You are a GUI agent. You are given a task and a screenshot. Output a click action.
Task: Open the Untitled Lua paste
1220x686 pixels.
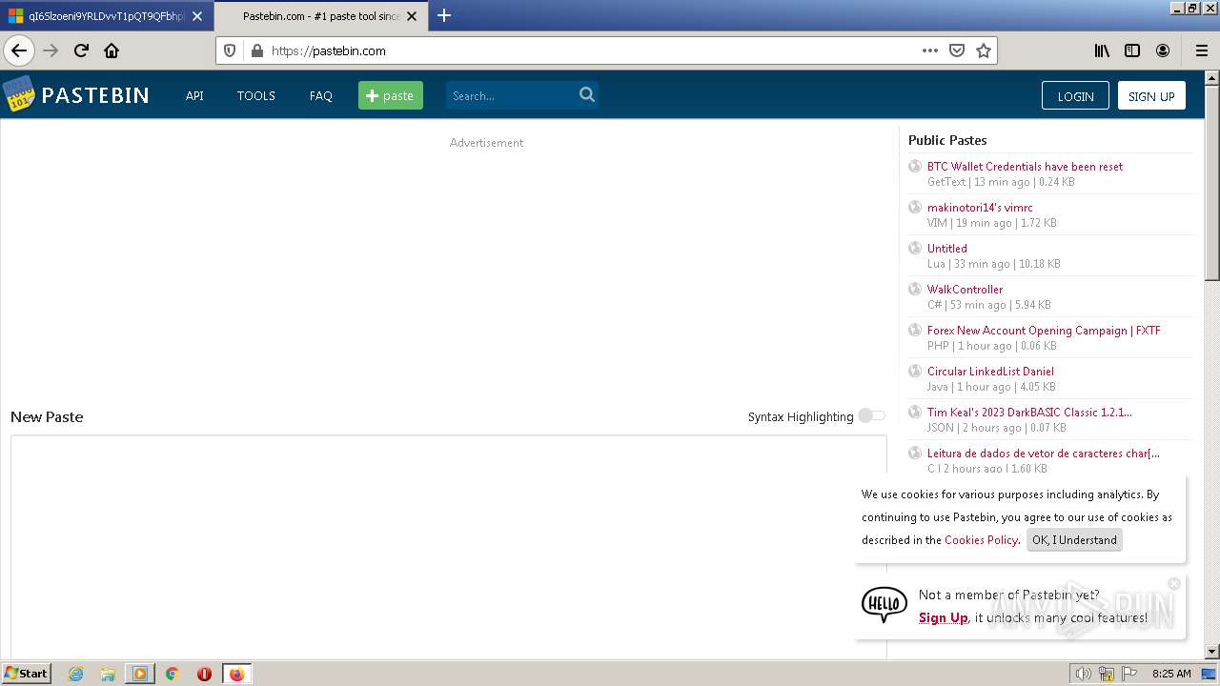click(x=946, y=248)
